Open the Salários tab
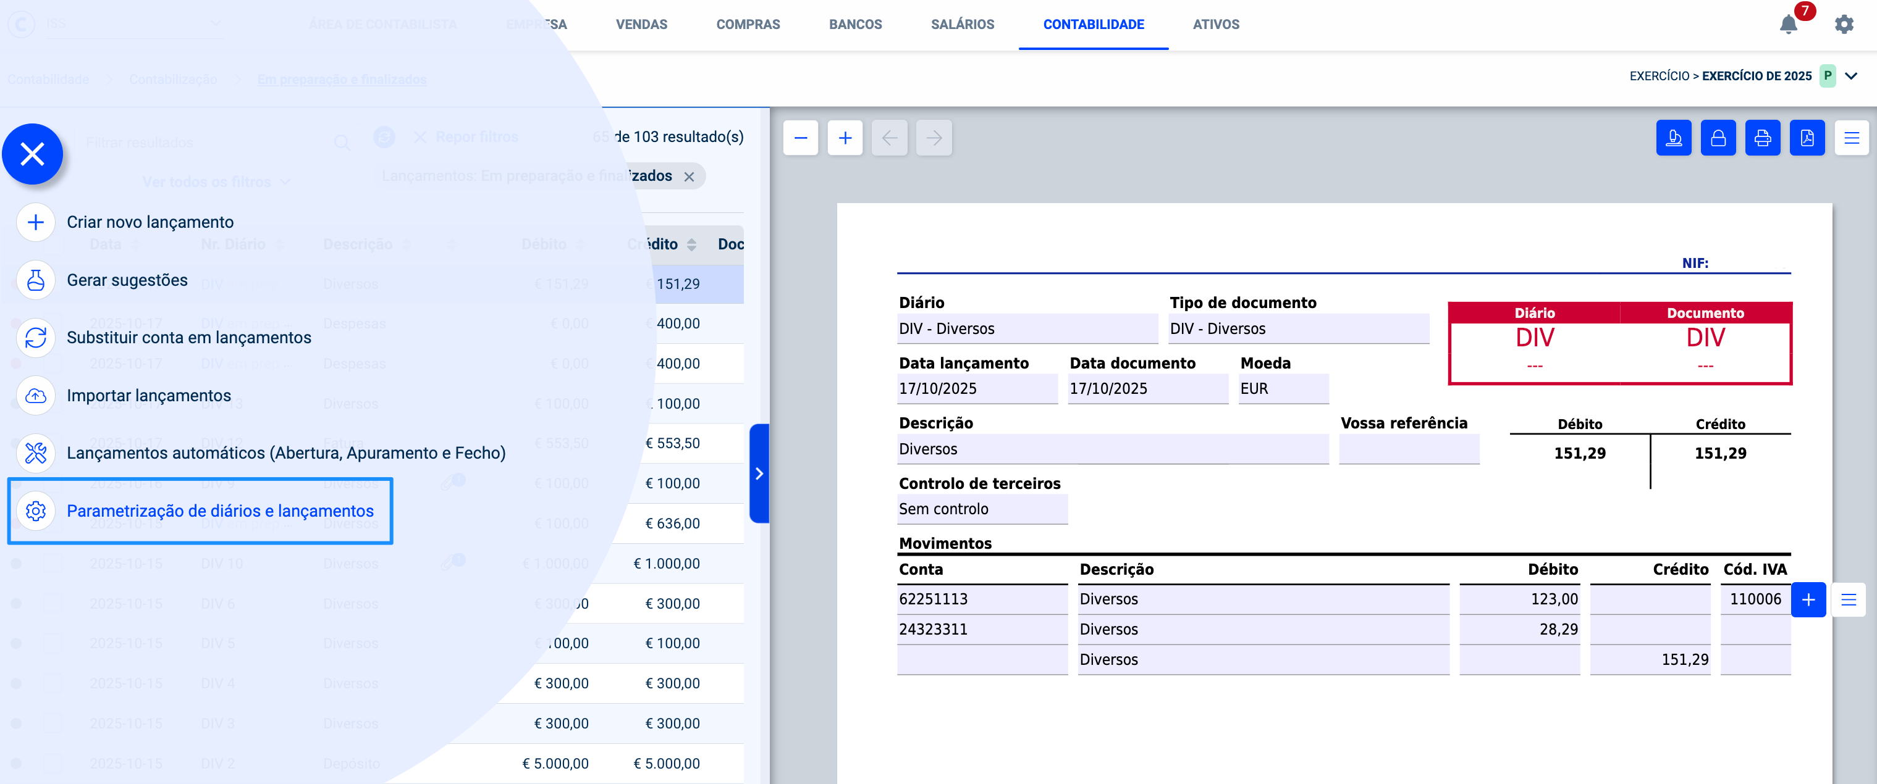 point(962,25)
